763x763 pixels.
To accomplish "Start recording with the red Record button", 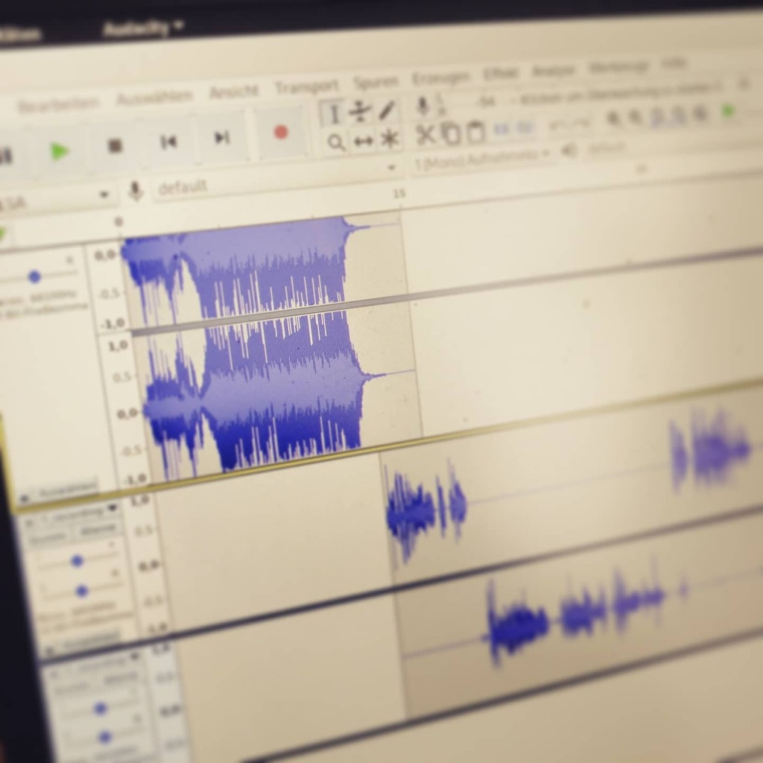I will click(281, 133).
